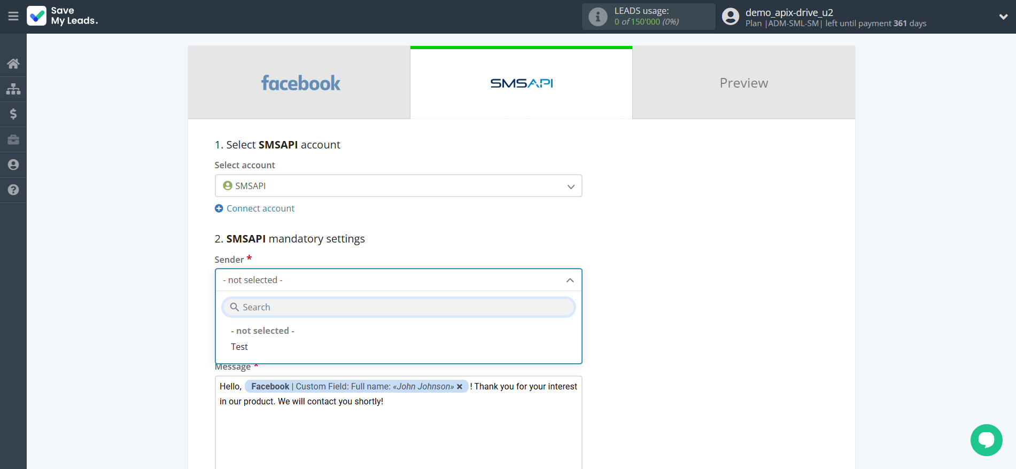Click the LEADS usage info icon
1016x469 pixels.
coord(598,17)
